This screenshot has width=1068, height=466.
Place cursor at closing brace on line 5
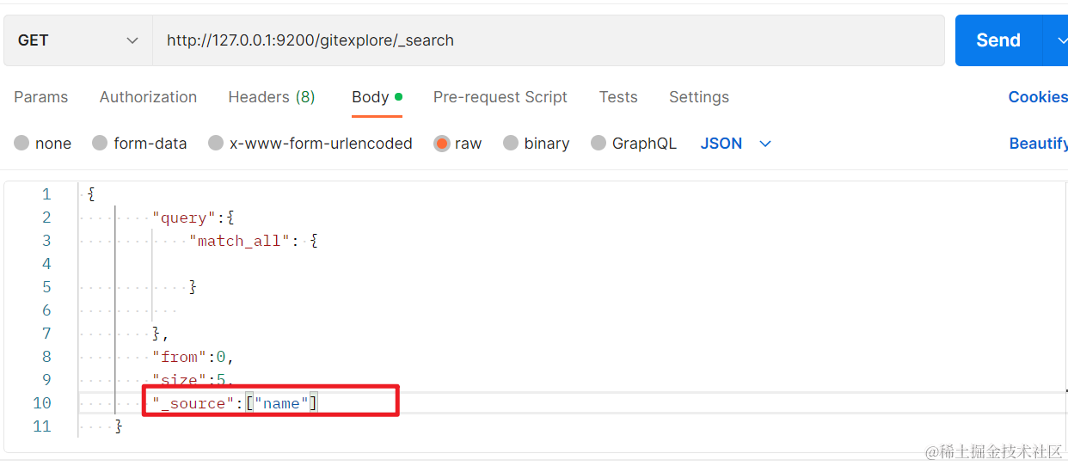coord(193,287)
